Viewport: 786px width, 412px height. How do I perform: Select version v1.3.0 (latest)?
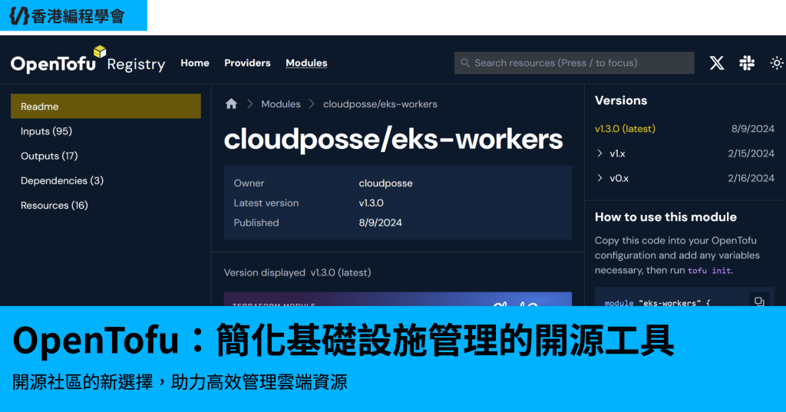(625, 129)
